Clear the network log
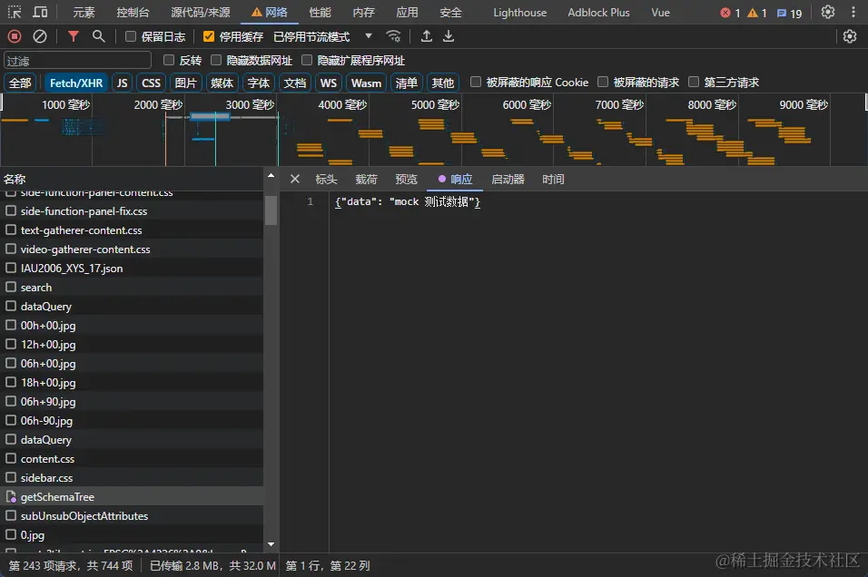The width and height of the screenshot is (868, 577). coord(40,36)
